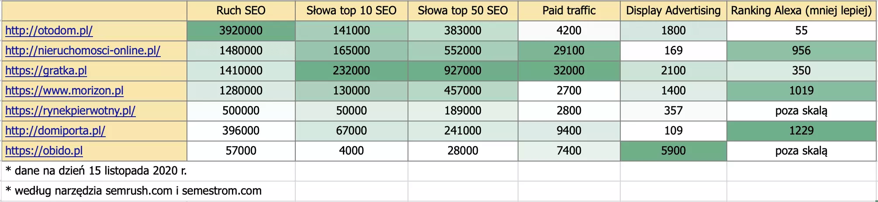Select the Paid traffic header cell
Screen dimensions: 878x202
(x=569, y=11)
